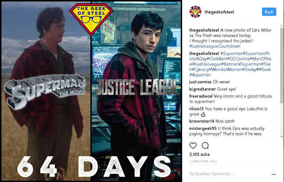Follow the account with the Ikuti button
This screenshot has height=182, width=284.
click(269, 12)
